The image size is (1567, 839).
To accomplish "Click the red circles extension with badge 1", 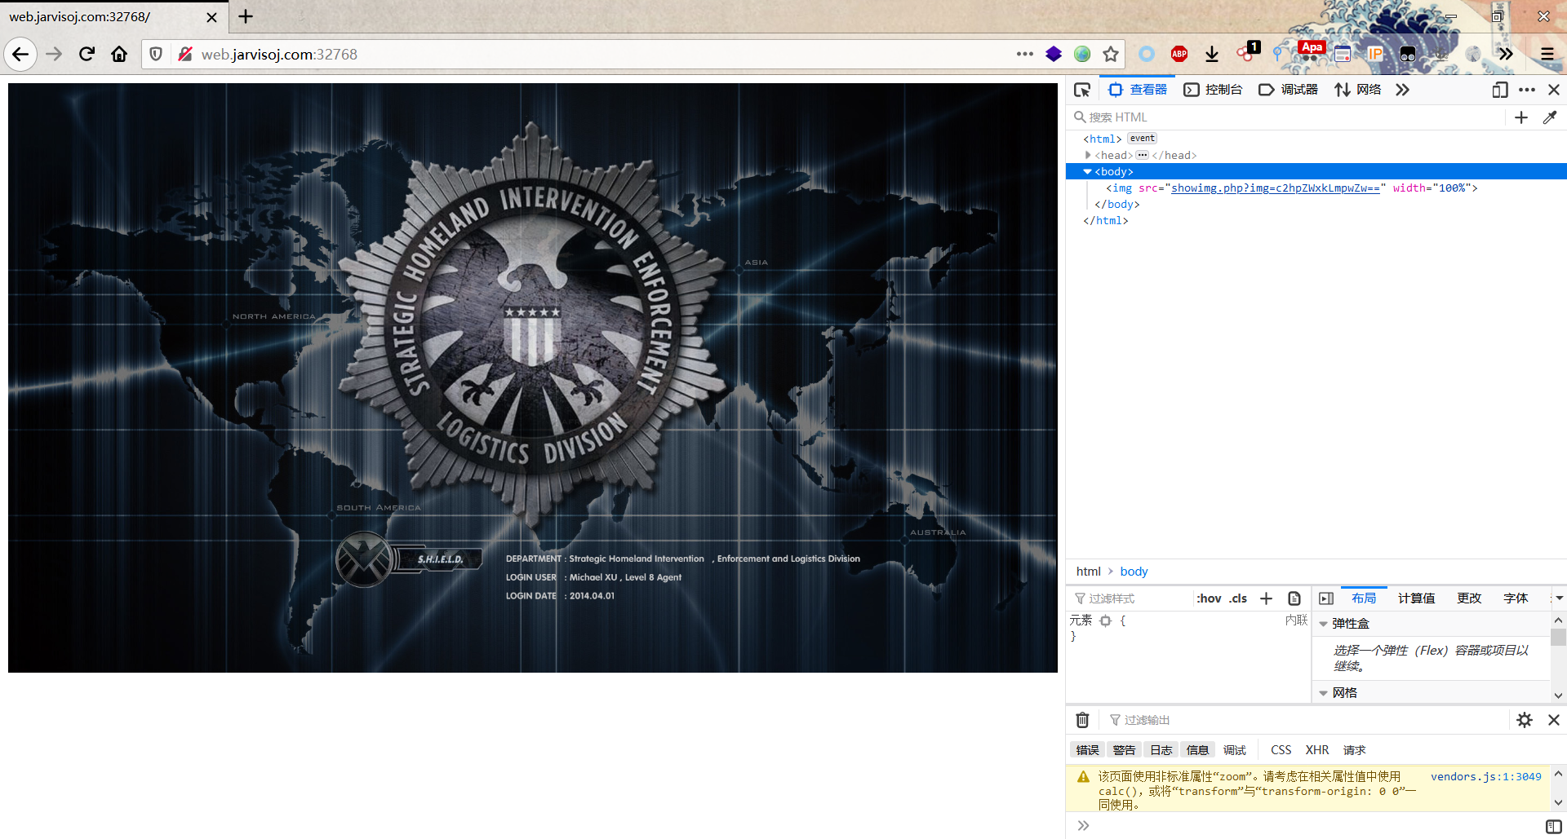I will 1247,52.
